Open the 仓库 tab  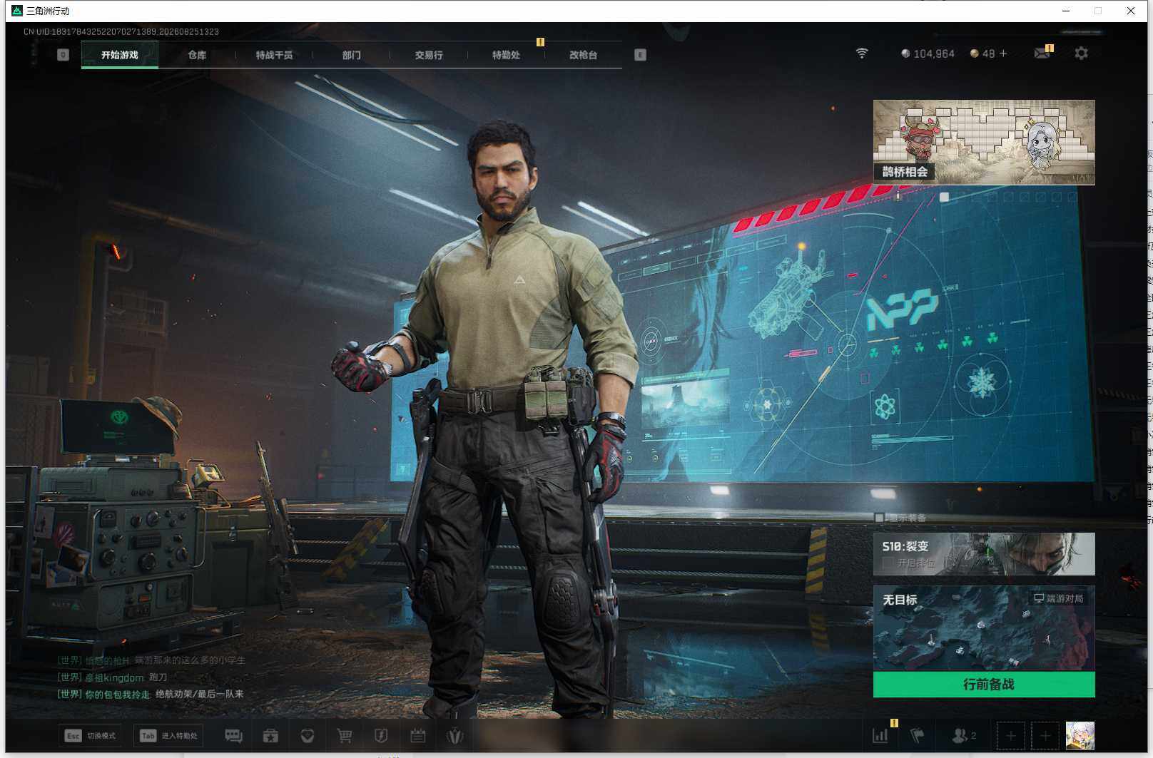click(197, 55)
